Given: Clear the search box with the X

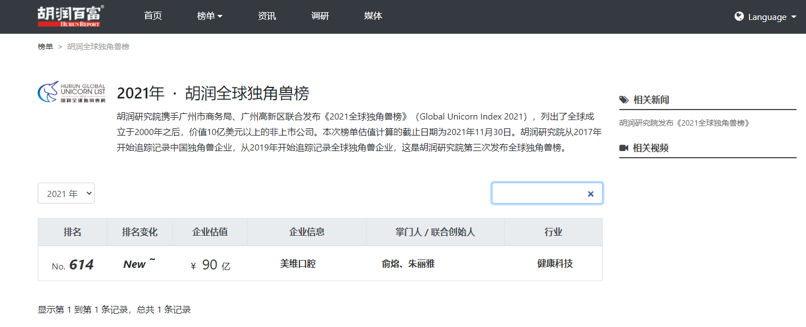Looking at the screenshot, I should tap(591, 194).
